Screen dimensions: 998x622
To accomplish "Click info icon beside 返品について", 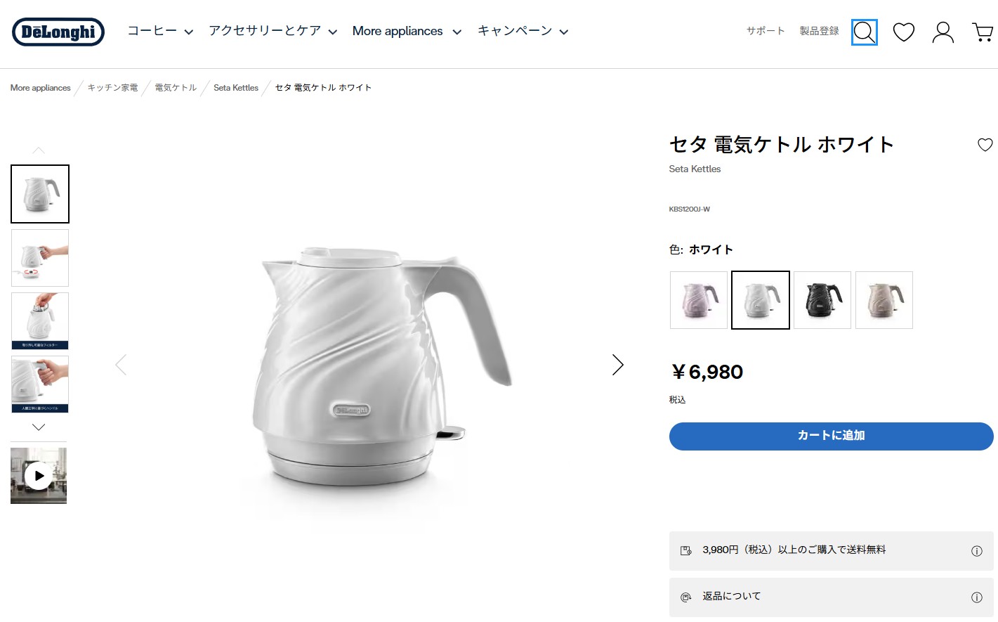I will (x=976, y=597).
